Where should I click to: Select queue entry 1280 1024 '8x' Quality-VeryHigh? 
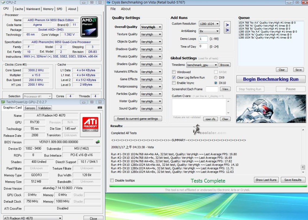(x=265, y=38)
